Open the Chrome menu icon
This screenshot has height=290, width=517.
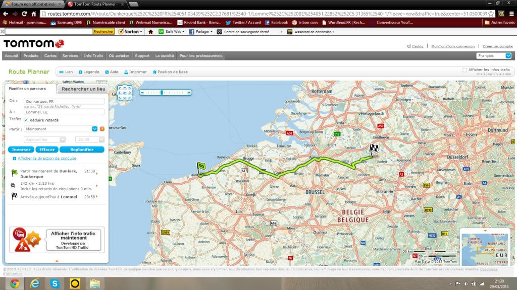pos(511,14)
